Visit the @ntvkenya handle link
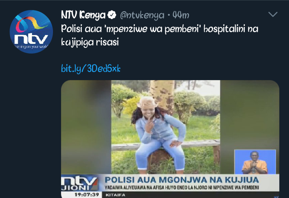 [142, 15]
